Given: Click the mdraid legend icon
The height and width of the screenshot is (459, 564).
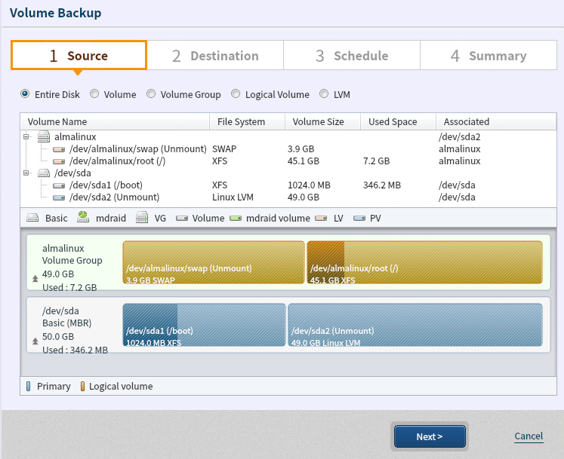Looking at the screenshot, I should (82, 218).
